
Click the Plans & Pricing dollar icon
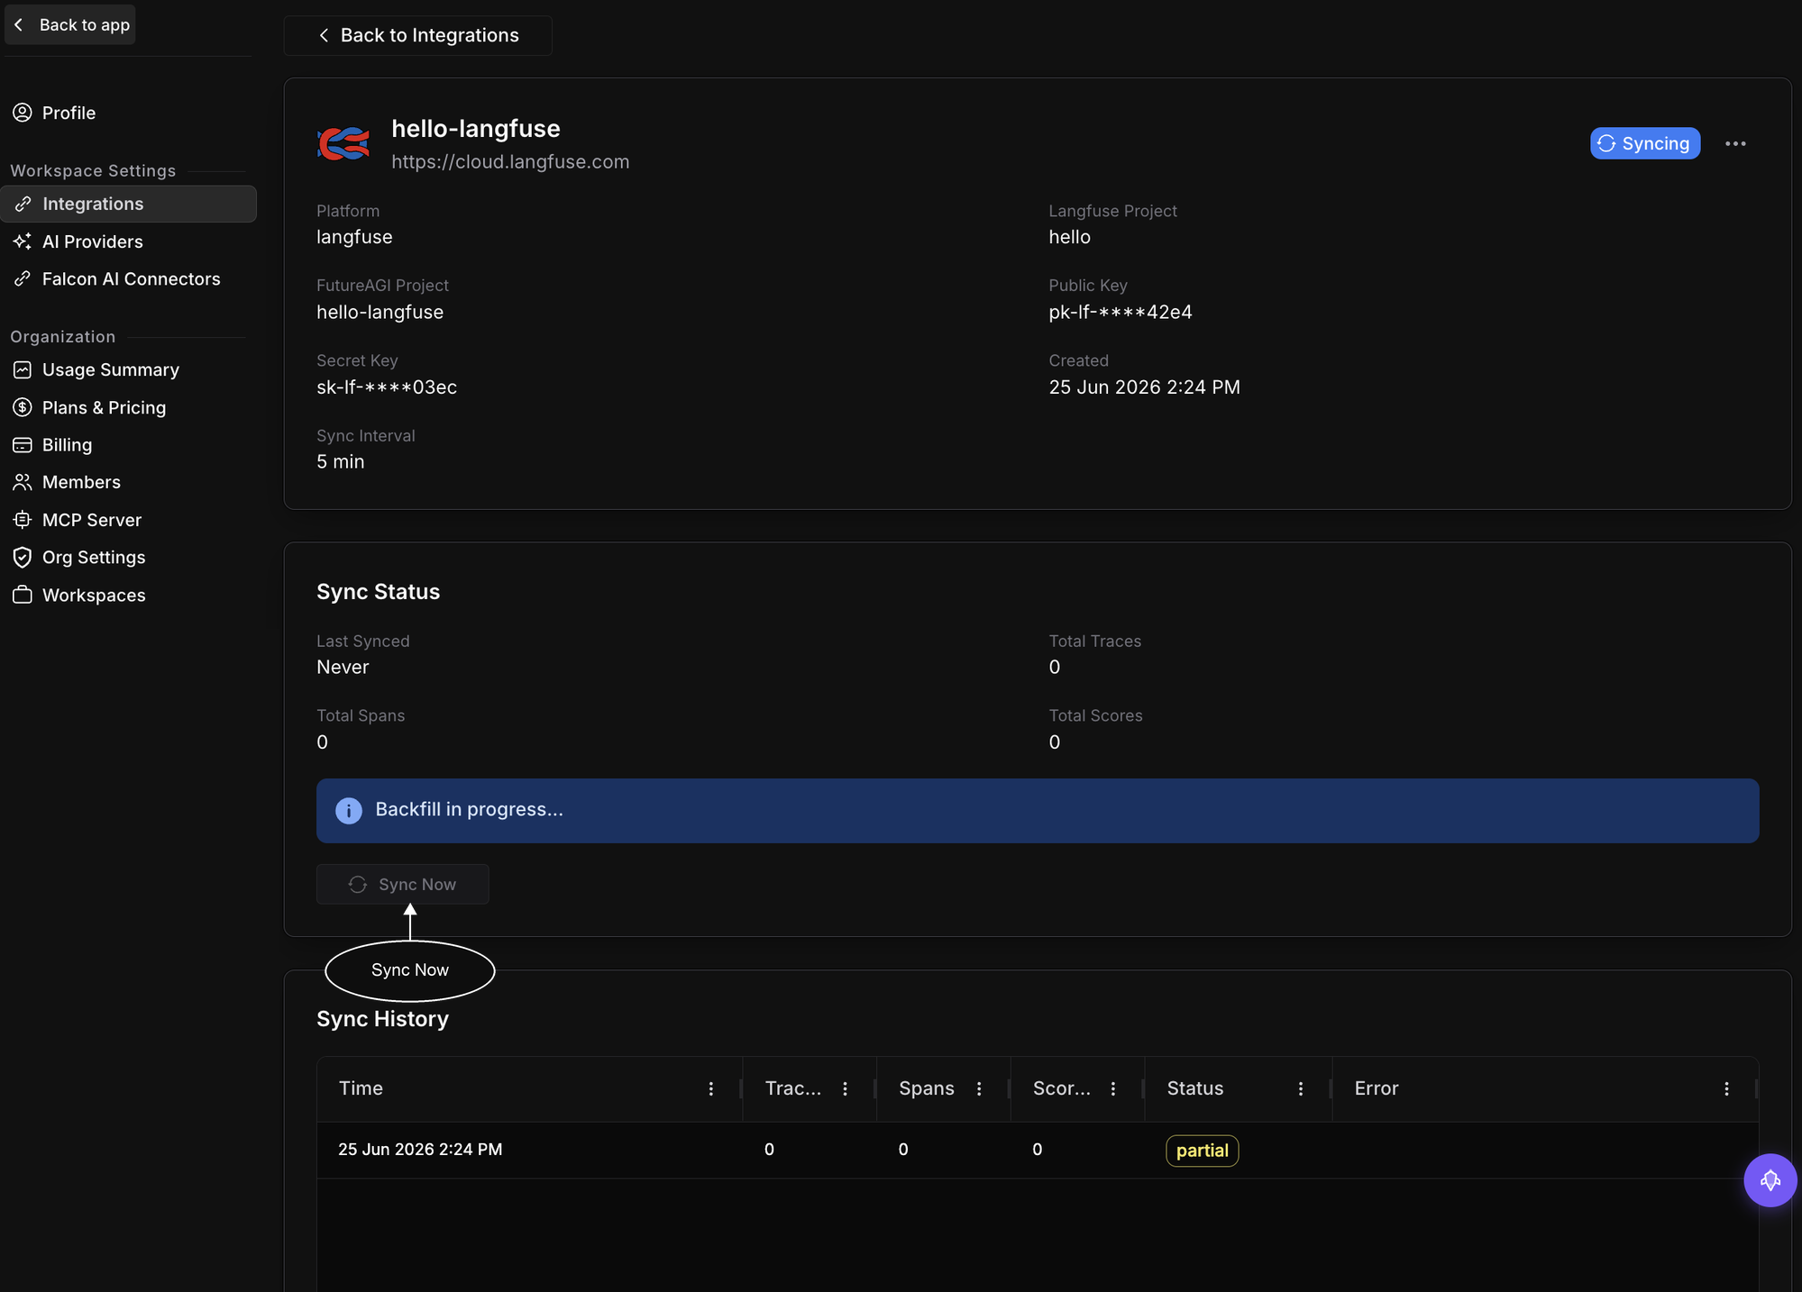[x=23, y=407]
